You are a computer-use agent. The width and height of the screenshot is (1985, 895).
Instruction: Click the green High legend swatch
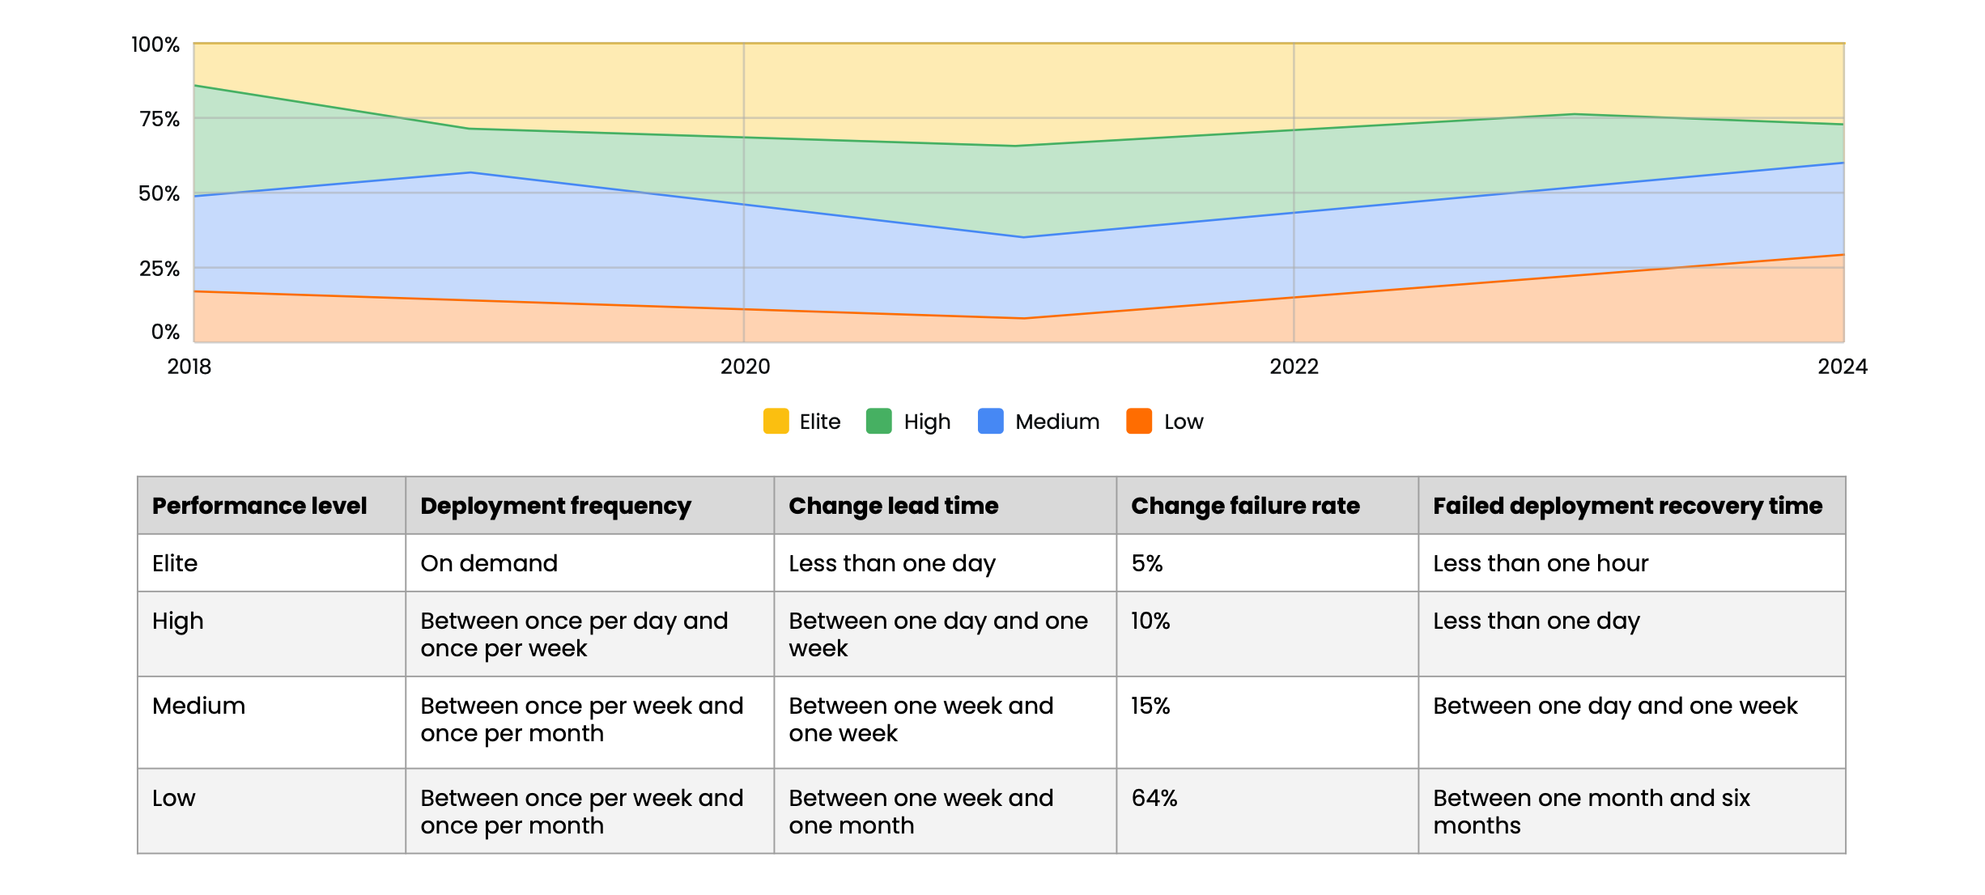click(878, 422)
